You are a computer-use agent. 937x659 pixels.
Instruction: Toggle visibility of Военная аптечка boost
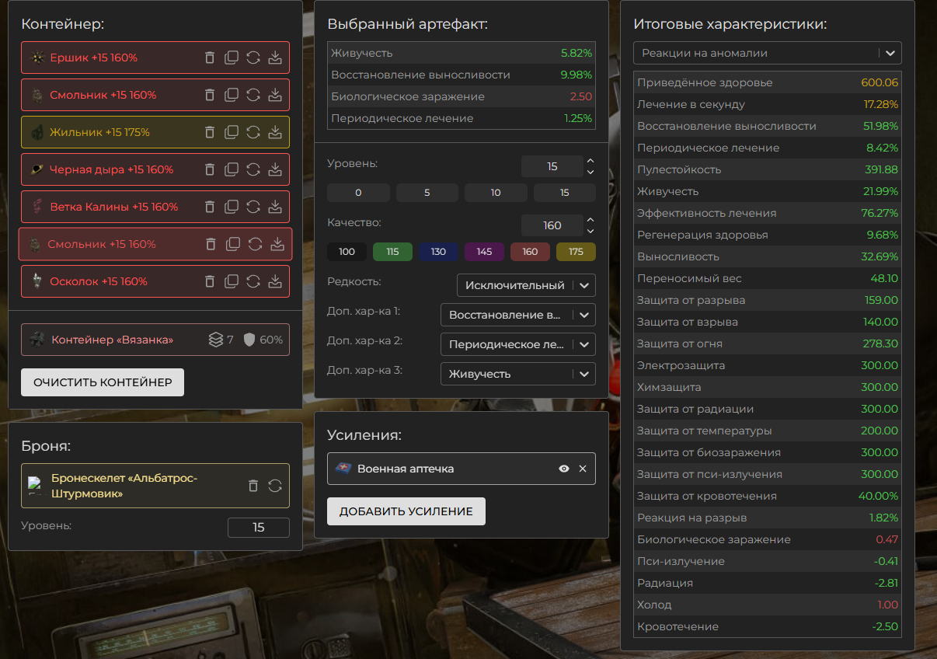pos(564,469)
